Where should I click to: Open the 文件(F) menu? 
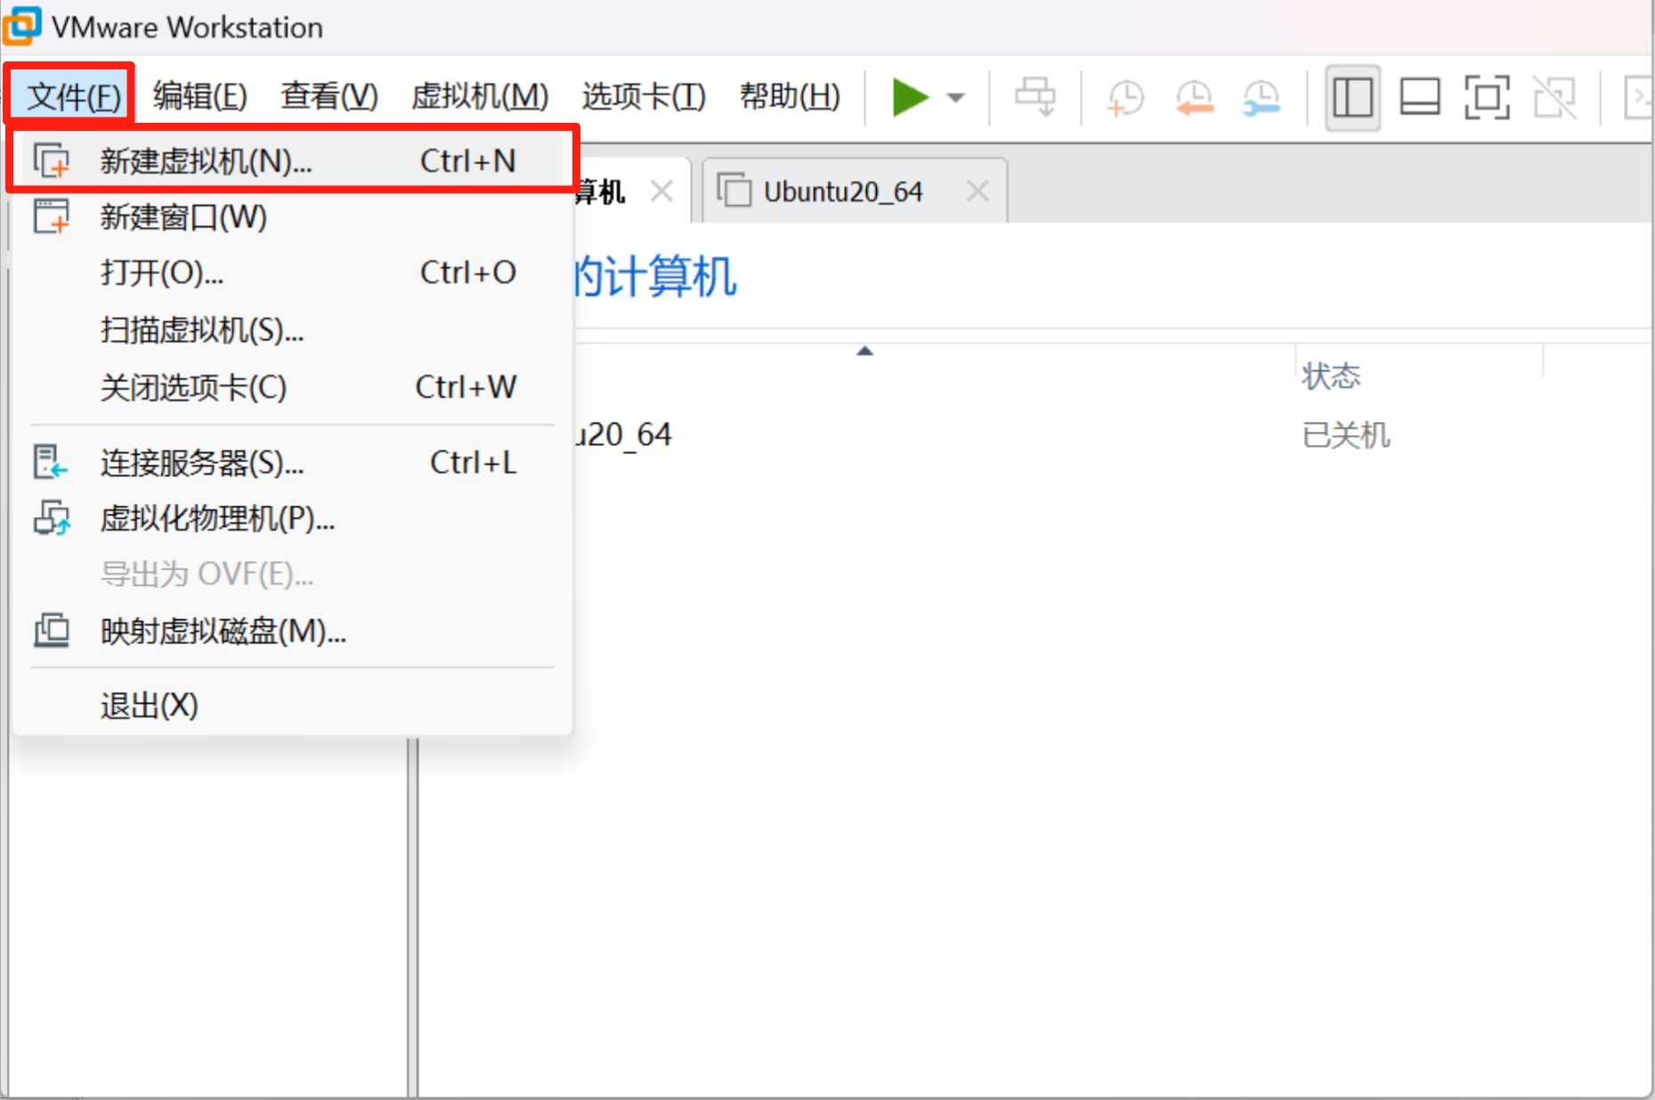pos(73,96)
